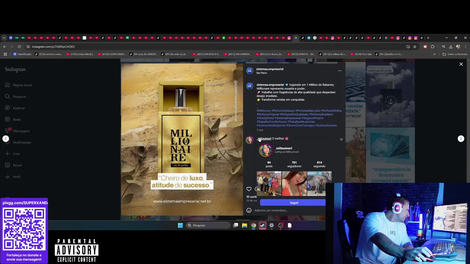Open YouTube bookmark

361,54
